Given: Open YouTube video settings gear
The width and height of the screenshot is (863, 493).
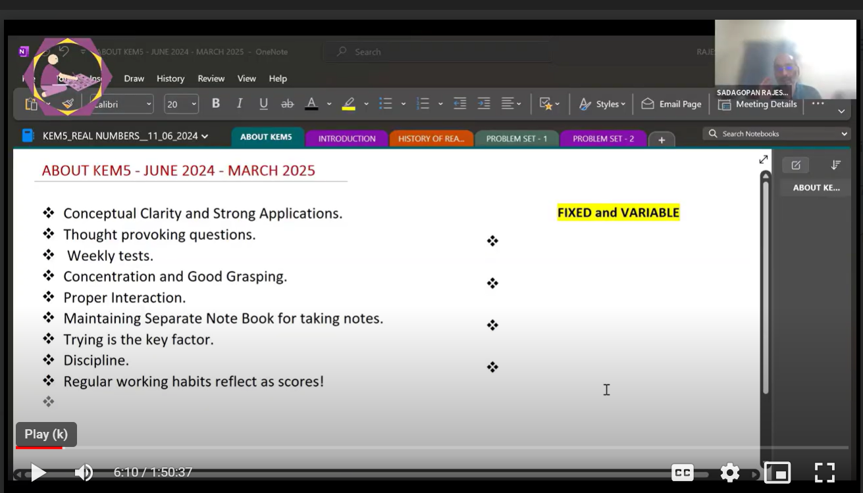Looking at the screenshot, I should tap(729, 472).
